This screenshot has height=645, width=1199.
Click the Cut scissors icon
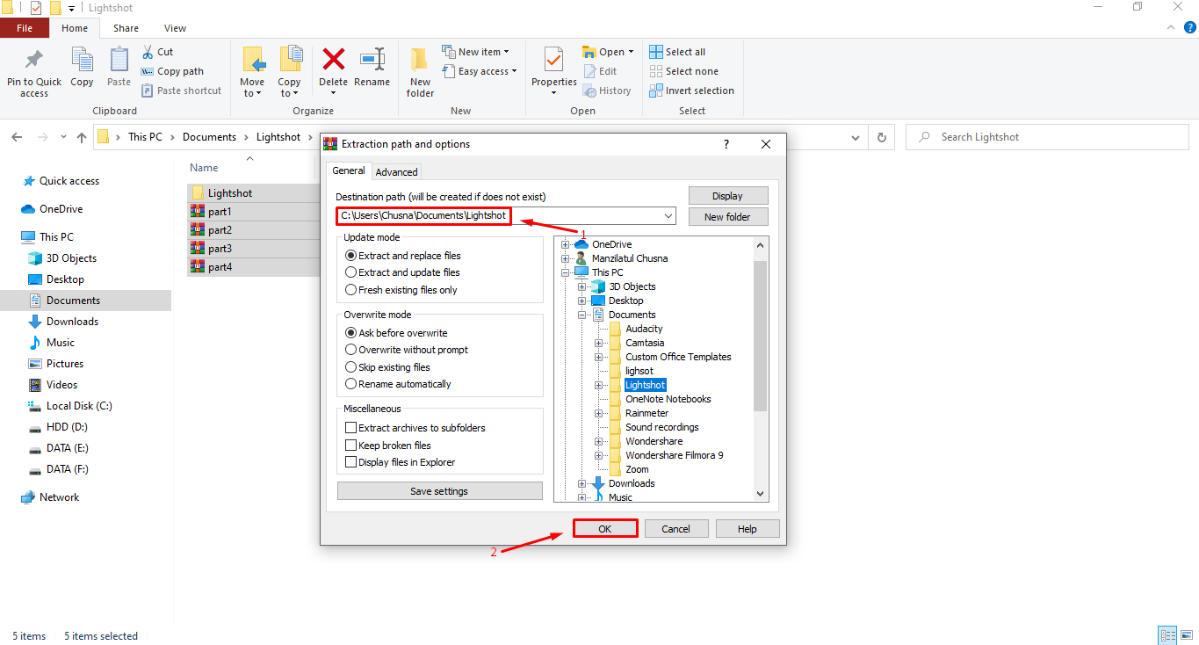pyautogui.click(x=148, y=52)
